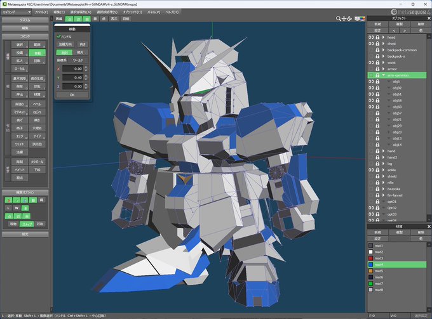
Task: Open the オブジェクト(O) menu
Action: (x=132, y=12)
